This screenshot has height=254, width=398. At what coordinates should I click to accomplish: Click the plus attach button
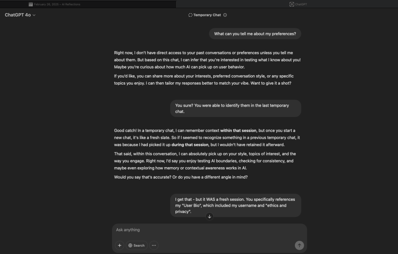pyautogui.click(x=119, y=245)
